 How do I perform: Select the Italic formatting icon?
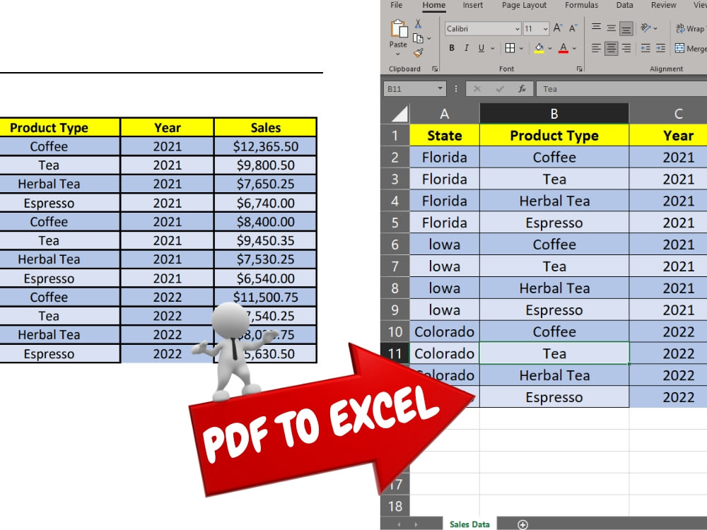pos(466,48)
